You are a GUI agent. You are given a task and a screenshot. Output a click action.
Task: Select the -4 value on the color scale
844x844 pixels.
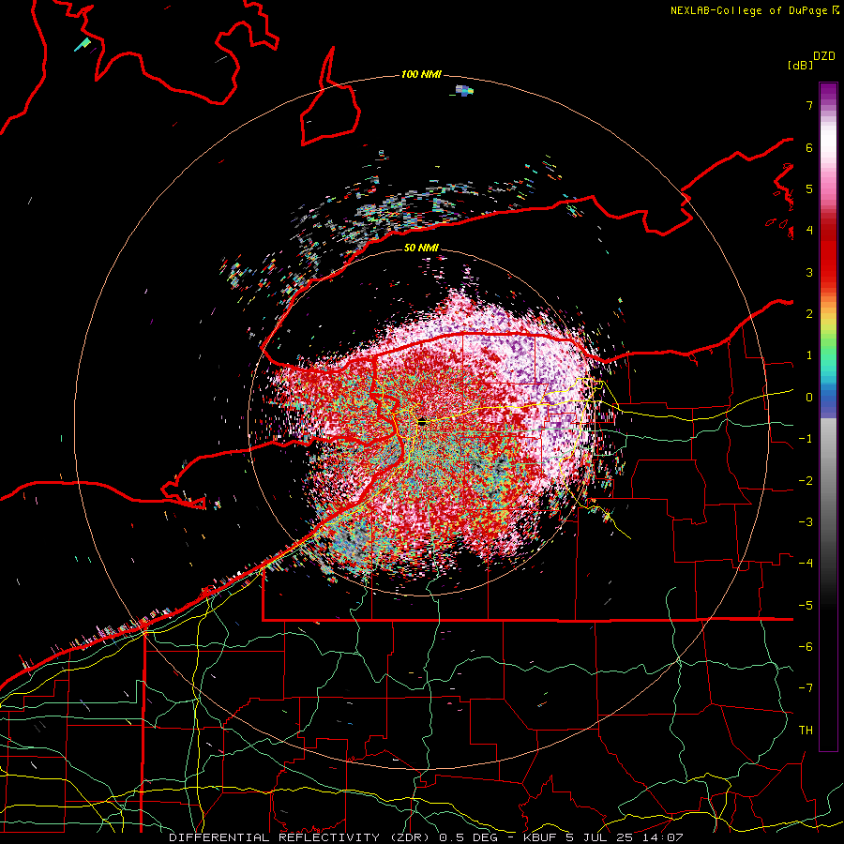tap(806, 564)
